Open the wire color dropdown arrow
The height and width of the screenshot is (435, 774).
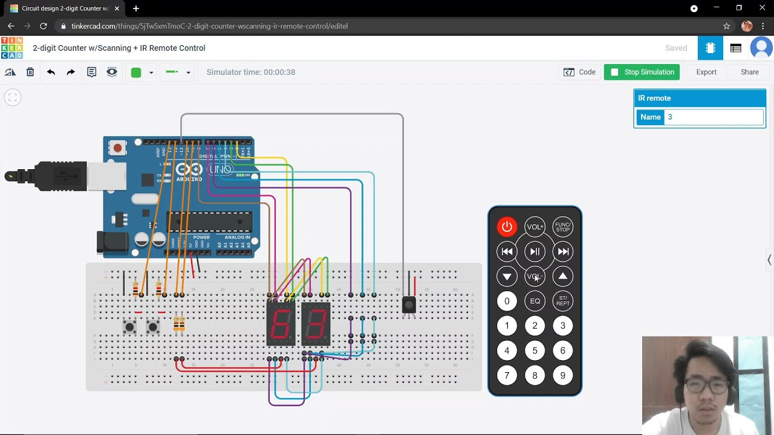point(151,72)
